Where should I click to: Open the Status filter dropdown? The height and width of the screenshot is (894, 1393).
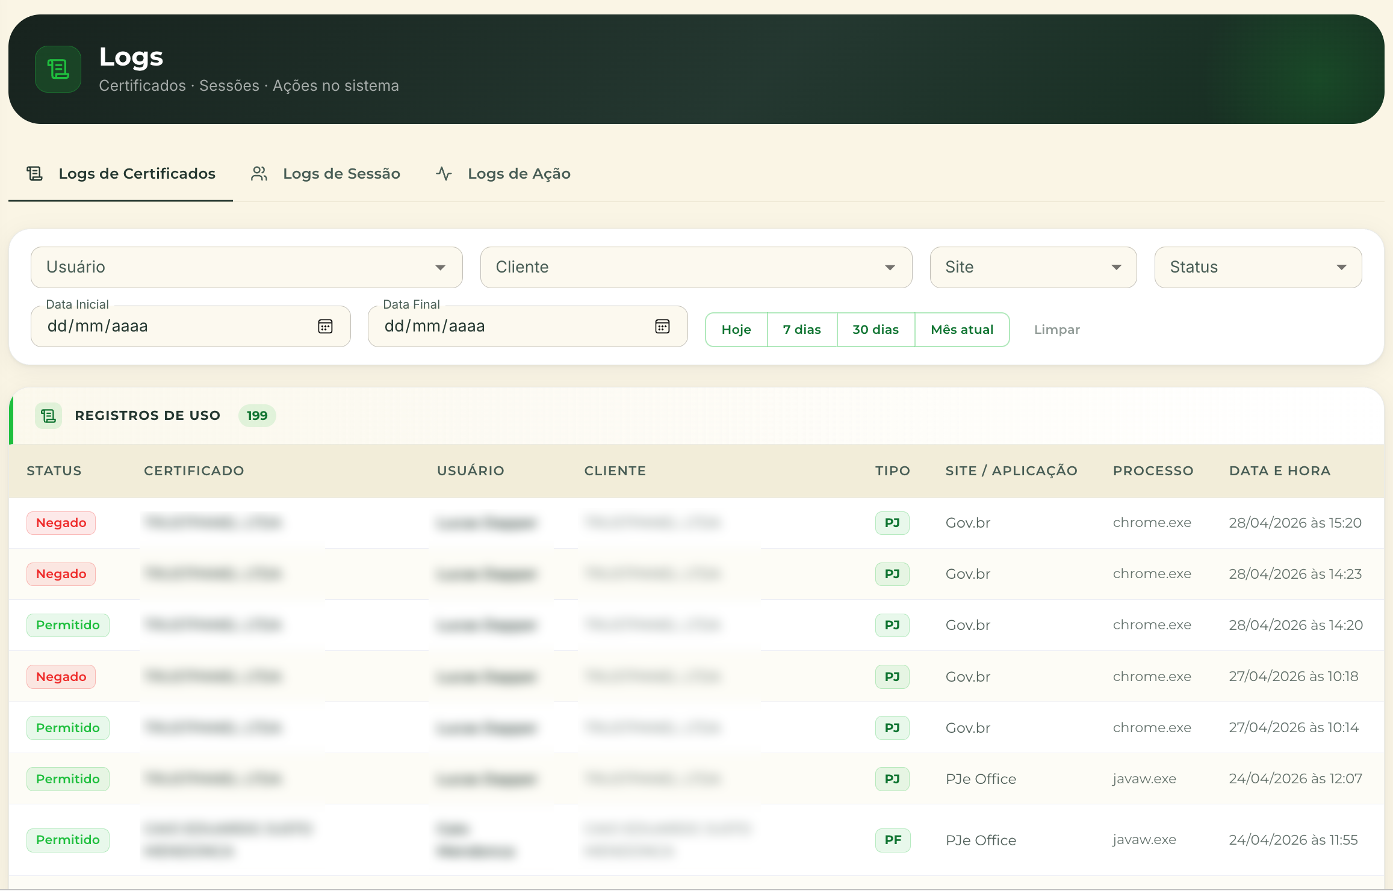pyautogui.click(x=1258, y=267)
